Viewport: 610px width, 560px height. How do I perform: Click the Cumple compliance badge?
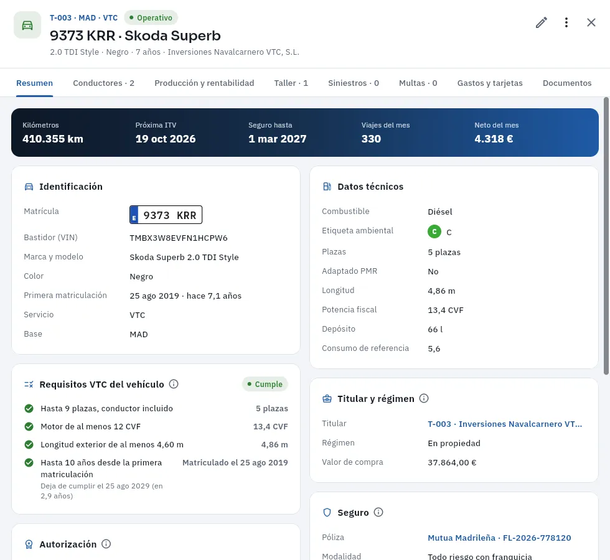[265, 385]
